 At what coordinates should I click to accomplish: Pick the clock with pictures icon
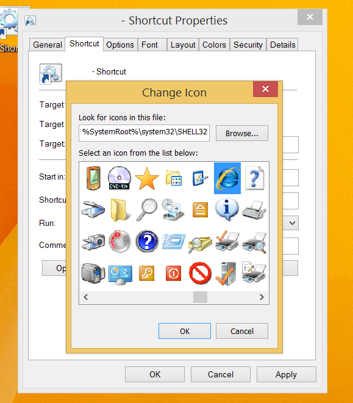pyautogui.click(x=173, y=209)
